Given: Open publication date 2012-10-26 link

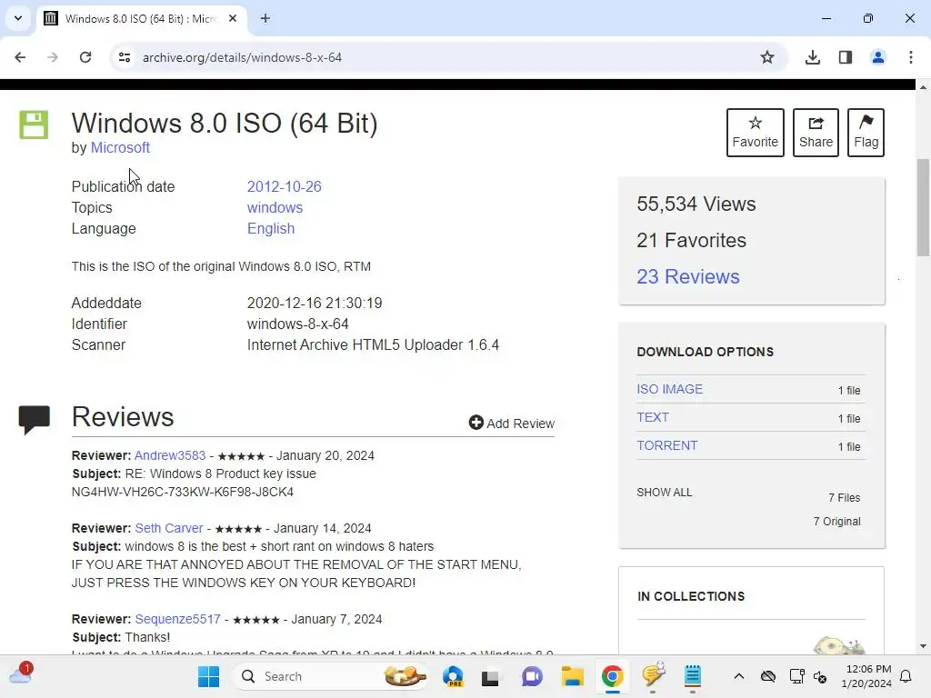Looking at the screenshot, I should (x=284, y=186).
